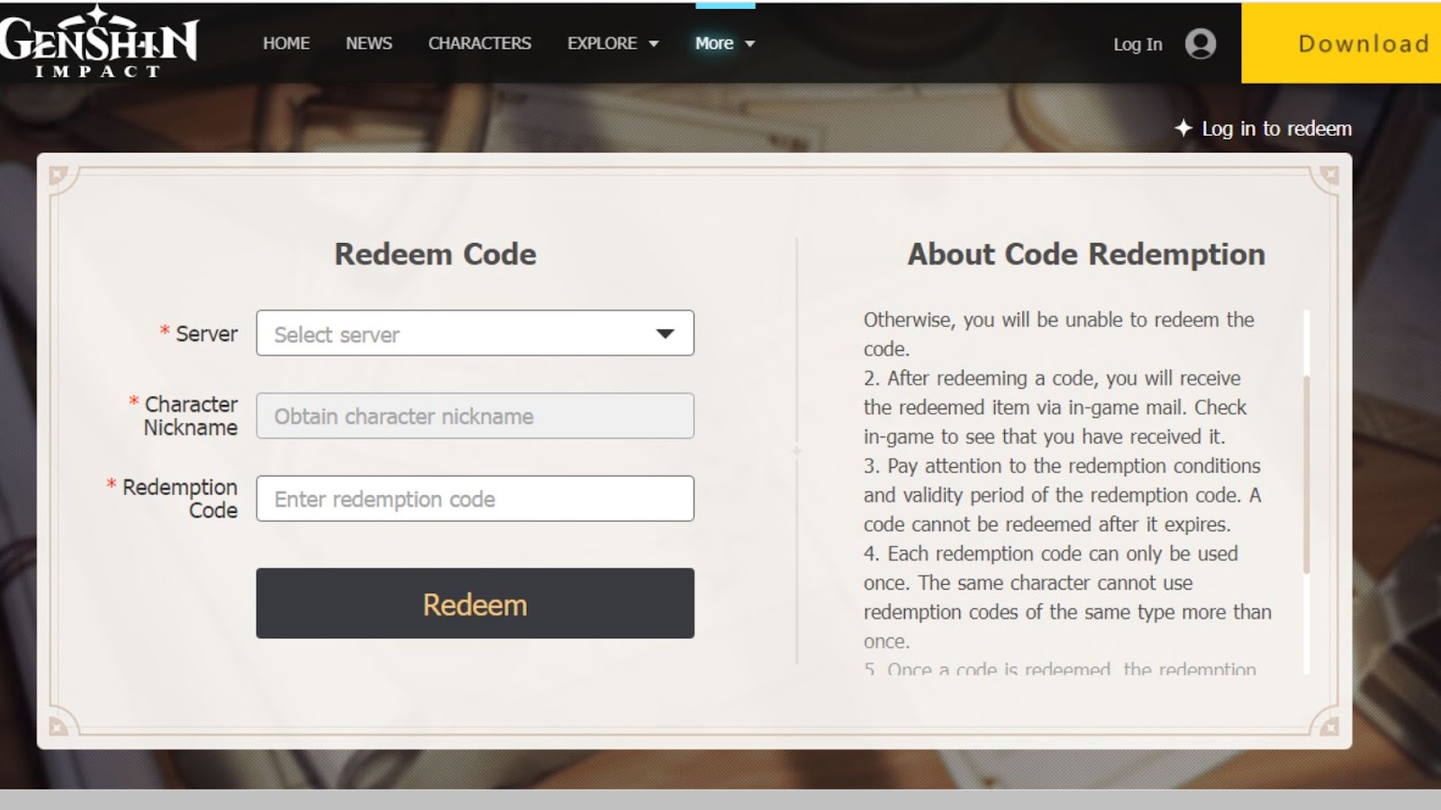Click the Genshin Impact logo
The image size is (1441, 810).
click(x=98, y=42)
